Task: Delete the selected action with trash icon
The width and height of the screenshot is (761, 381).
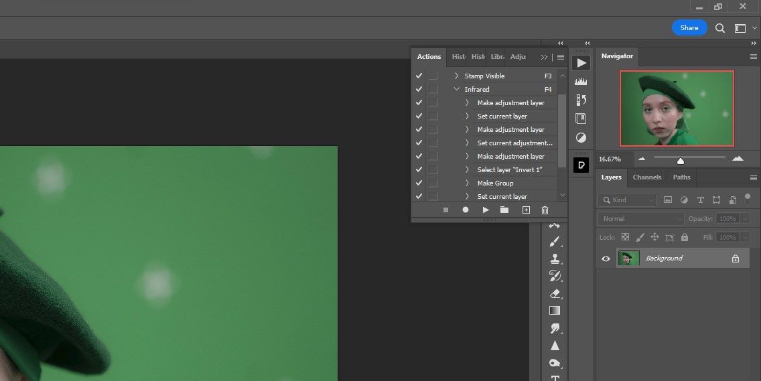Action: (x=545, y=210)
